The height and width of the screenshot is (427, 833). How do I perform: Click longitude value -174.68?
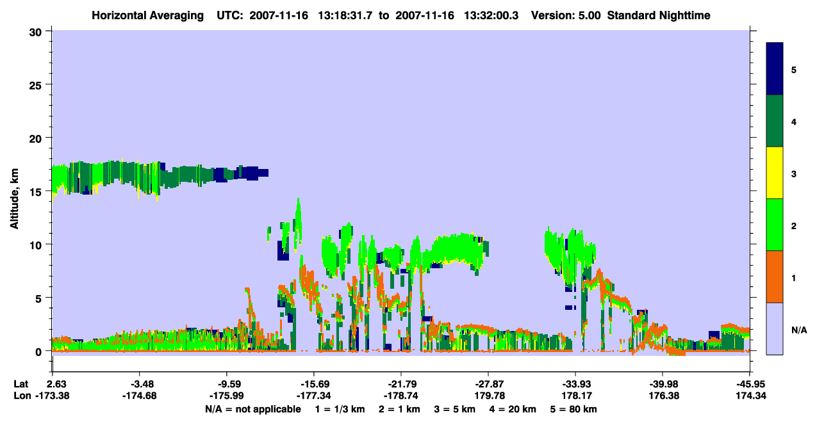139,396
